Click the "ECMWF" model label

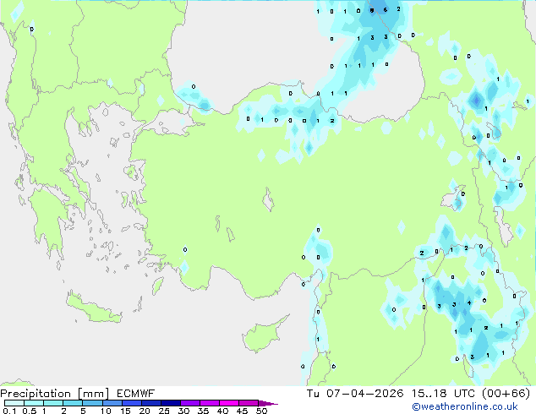[x=136, y=394]
